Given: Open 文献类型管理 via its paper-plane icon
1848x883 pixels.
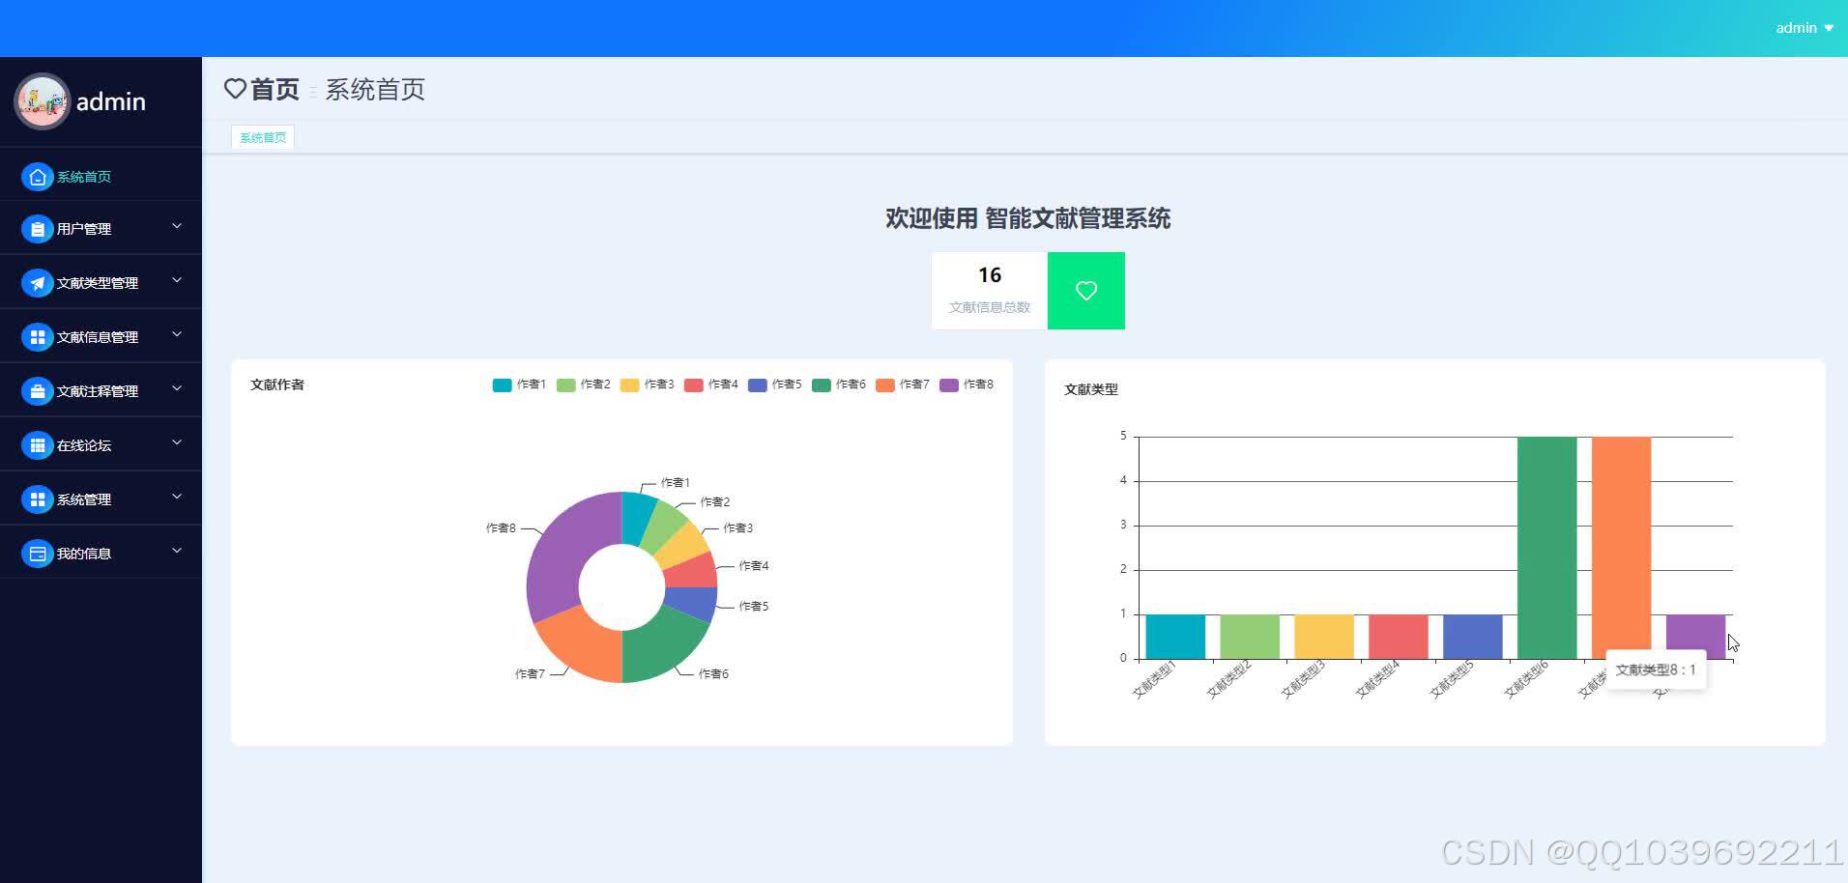Looking at the screenshot, I should click(38, 282).
